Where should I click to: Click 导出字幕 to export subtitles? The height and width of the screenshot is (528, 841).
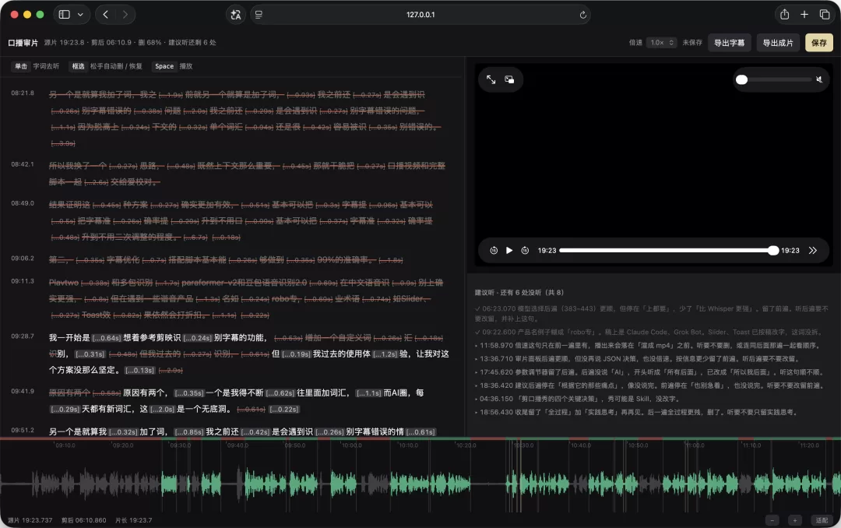[x=729, y=43]
